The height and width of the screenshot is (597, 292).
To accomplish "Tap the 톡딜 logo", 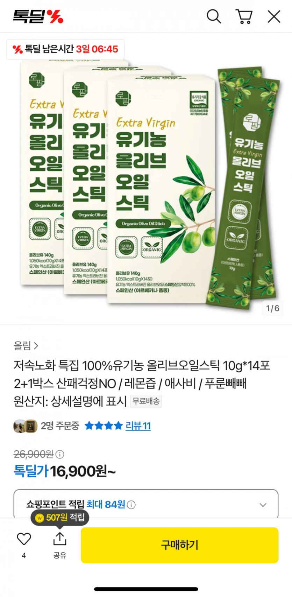I will [38, 16].
